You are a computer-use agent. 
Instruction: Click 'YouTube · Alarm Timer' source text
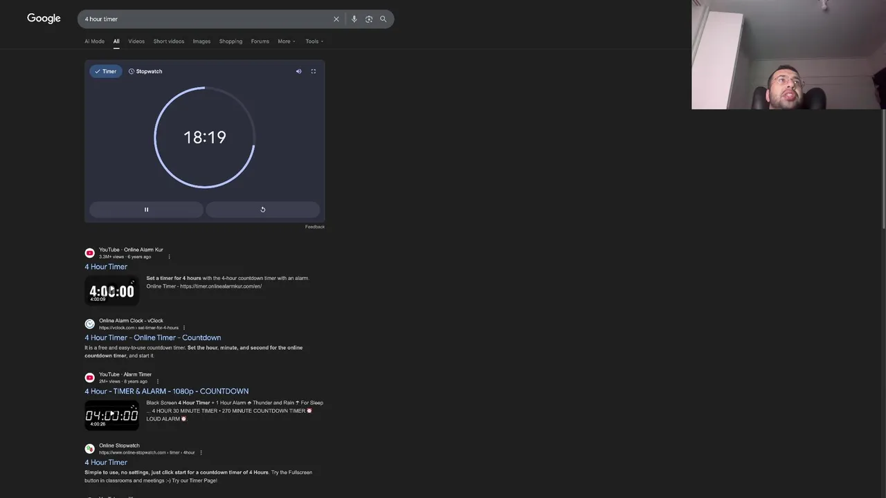(125, 375)
